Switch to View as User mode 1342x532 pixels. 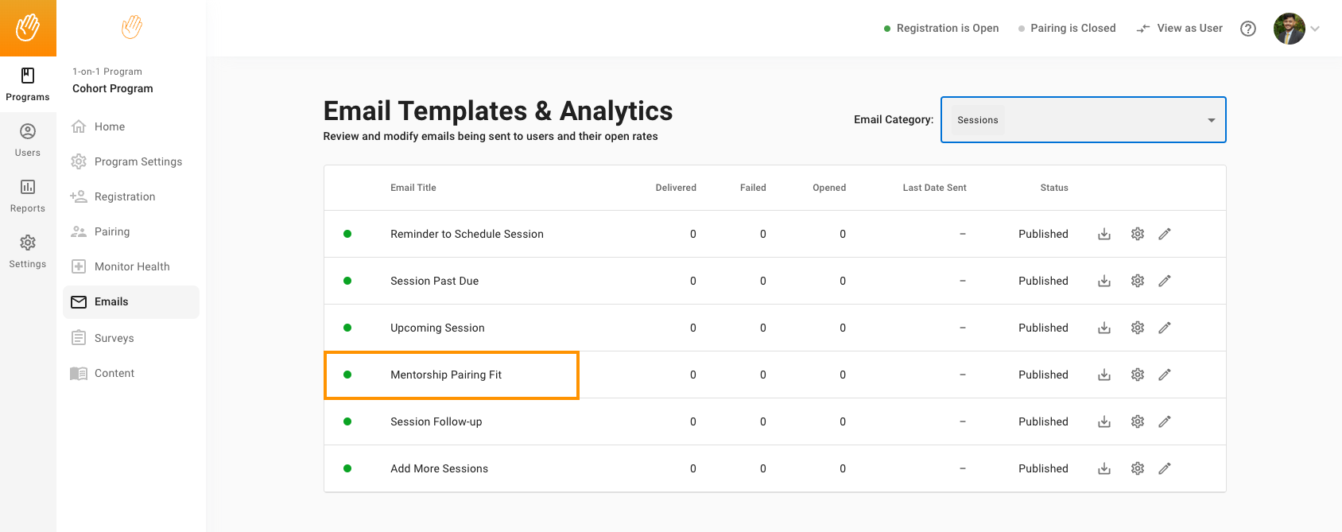click(x=1180, y=29)
